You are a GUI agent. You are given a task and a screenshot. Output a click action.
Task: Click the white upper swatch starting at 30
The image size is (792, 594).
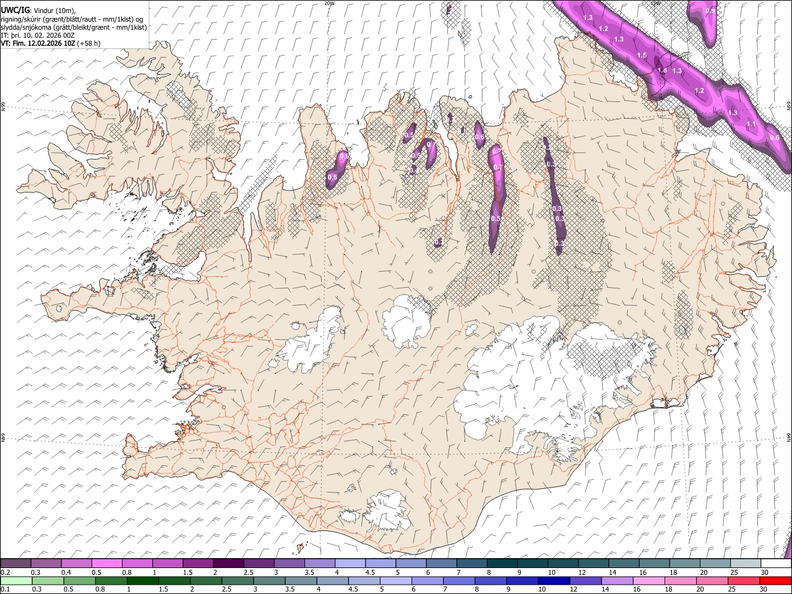tap(775, 563)
